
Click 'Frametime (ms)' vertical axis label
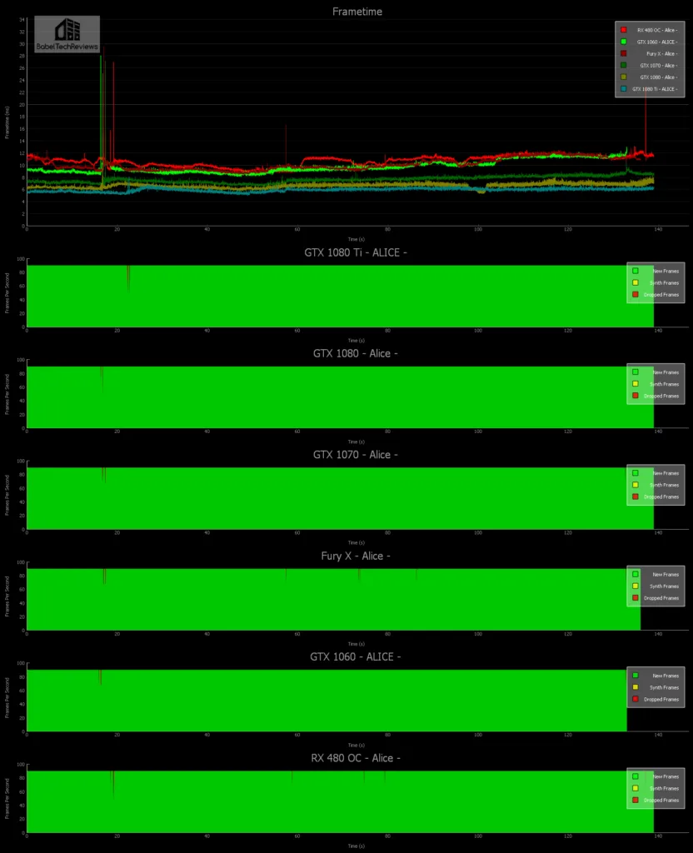coord(7,122)
